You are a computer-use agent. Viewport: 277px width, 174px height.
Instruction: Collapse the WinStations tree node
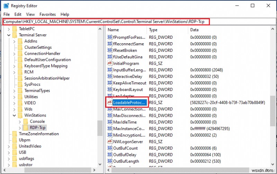[x=14, y=115]
